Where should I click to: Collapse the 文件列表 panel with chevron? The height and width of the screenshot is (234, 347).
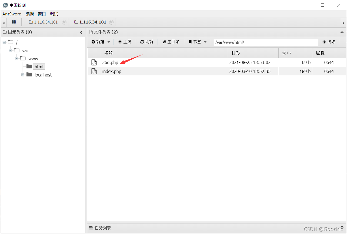coord(342,32)
